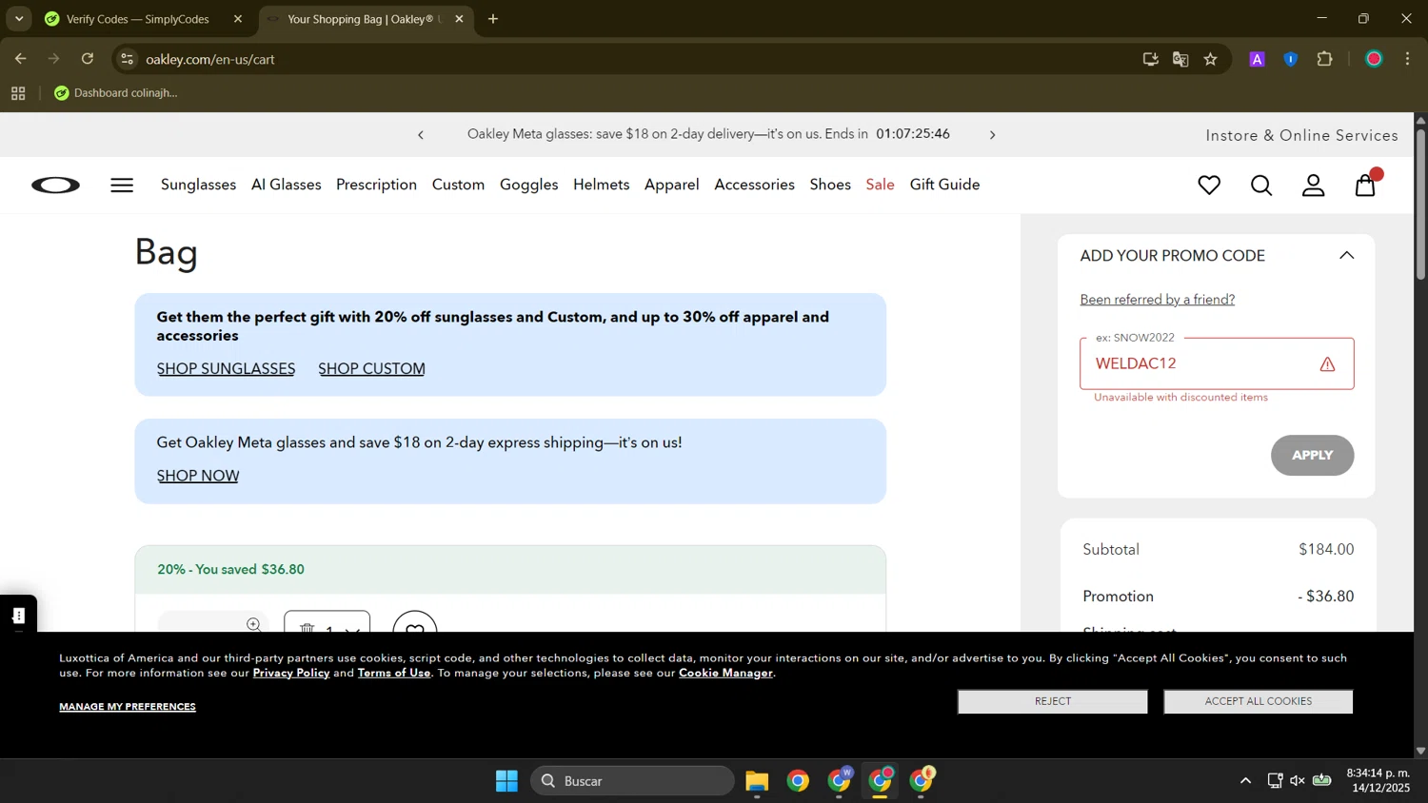Open a new browser tab
The image size is (1428, 803).
493,19
